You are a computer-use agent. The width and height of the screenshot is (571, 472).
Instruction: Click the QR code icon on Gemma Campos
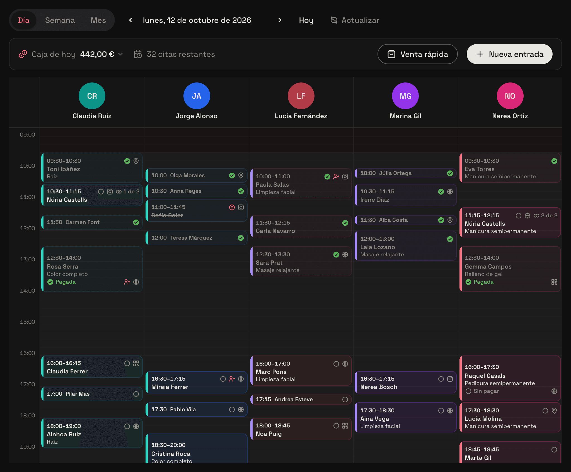tap(554, 282)
